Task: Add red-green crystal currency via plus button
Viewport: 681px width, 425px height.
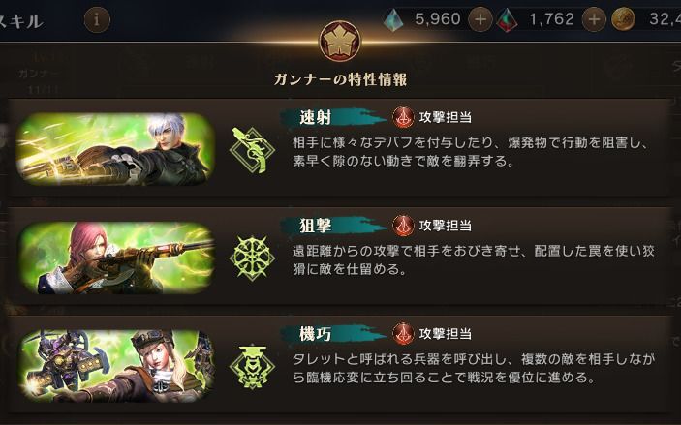Action: [x=593, y=19]
